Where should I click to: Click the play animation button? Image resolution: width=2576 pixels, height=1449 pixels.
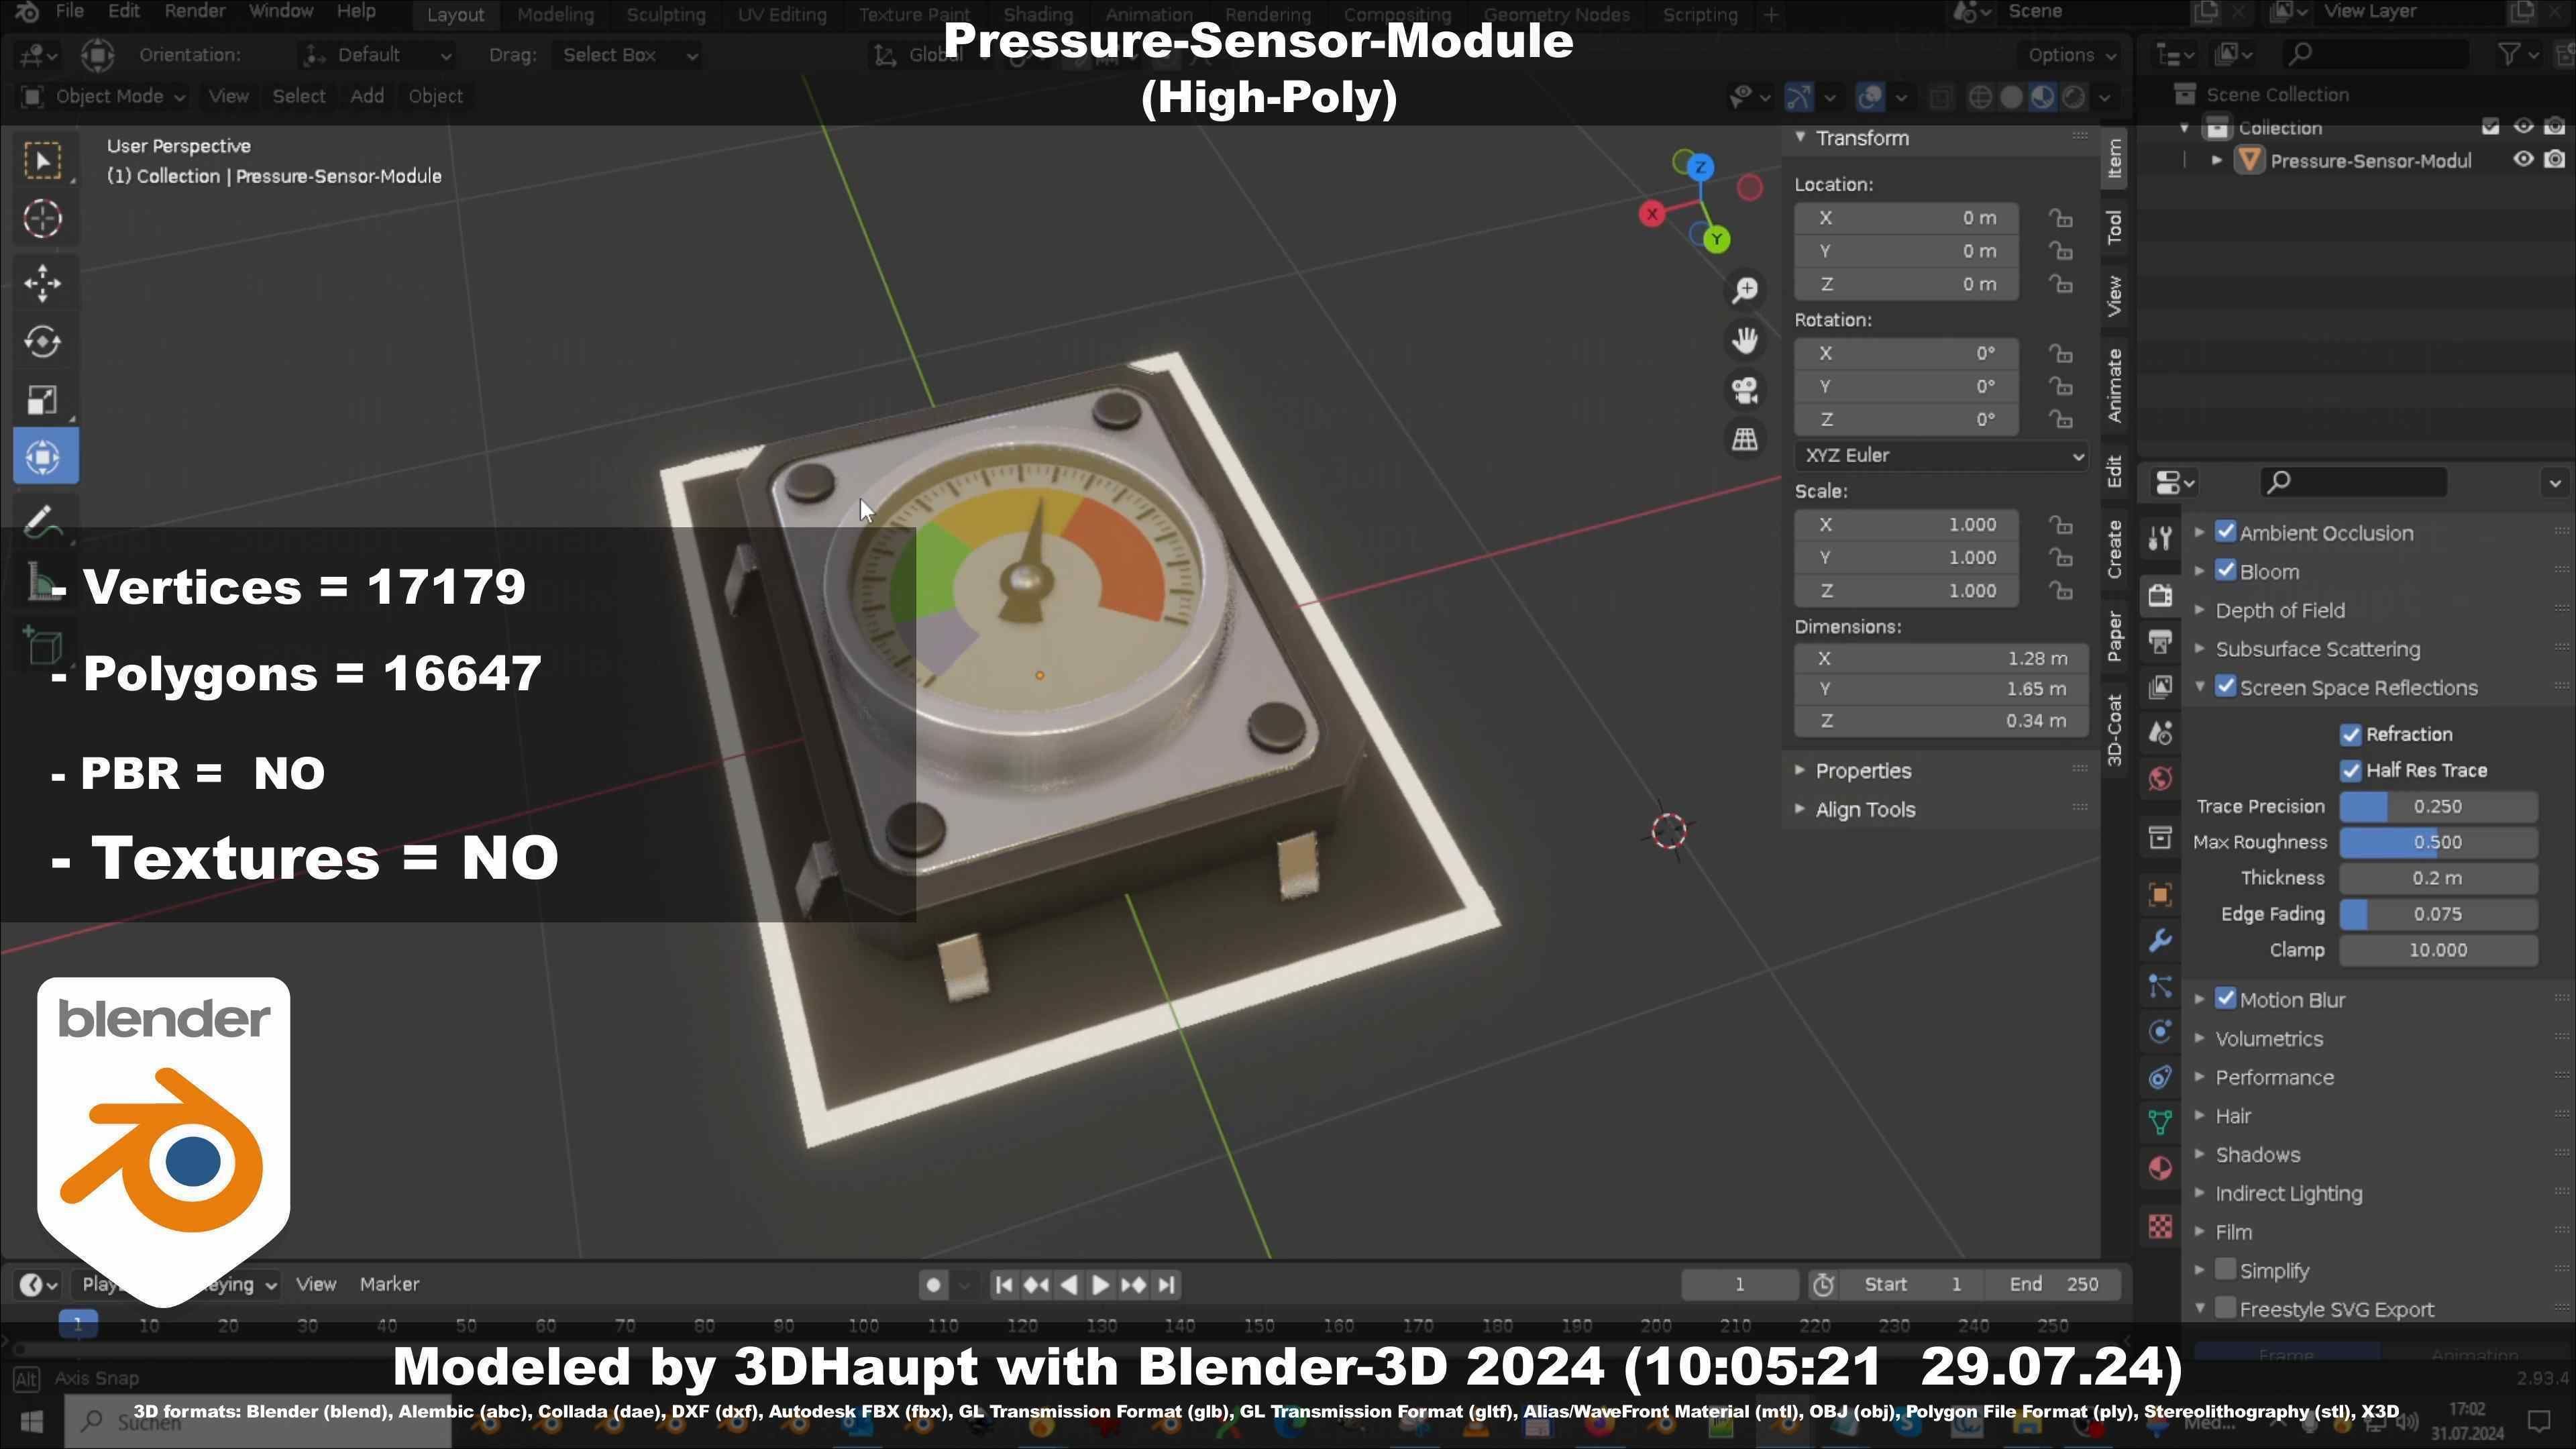[1100, 1285]
